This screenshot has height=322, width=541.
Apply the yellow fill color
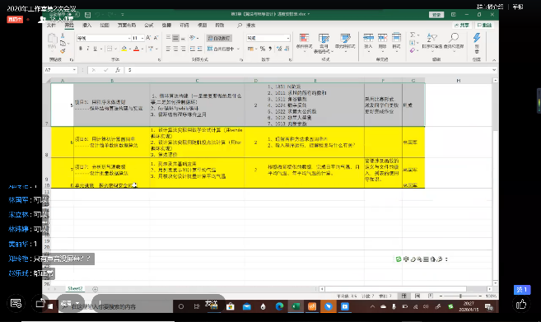pyautogui.click(x=124, y=49)
